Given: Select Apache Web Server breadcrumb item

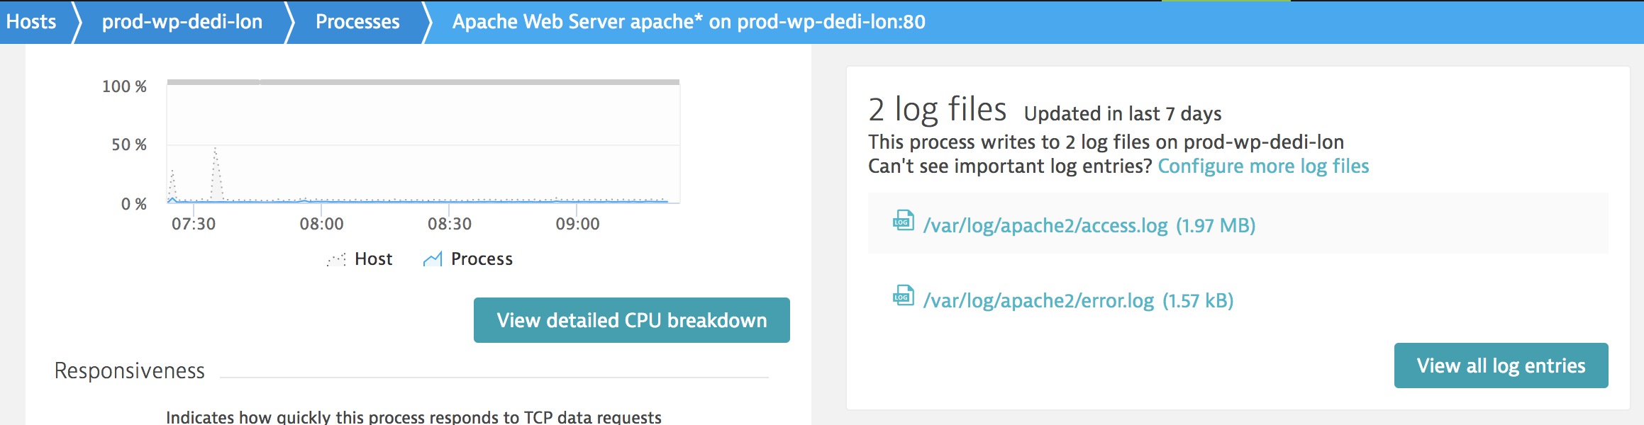Looking at the screenshot, I should point(689,22).
